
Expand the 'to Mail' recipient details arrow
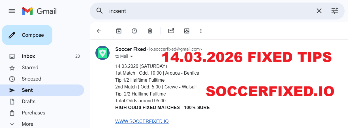(x=131, y=57)
